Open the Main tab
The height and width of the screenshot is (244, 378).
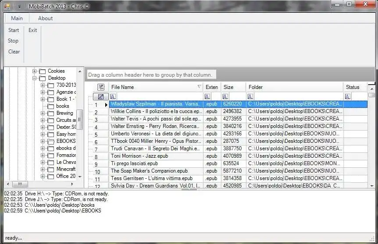pyautogui.click(x=17, y=18)
